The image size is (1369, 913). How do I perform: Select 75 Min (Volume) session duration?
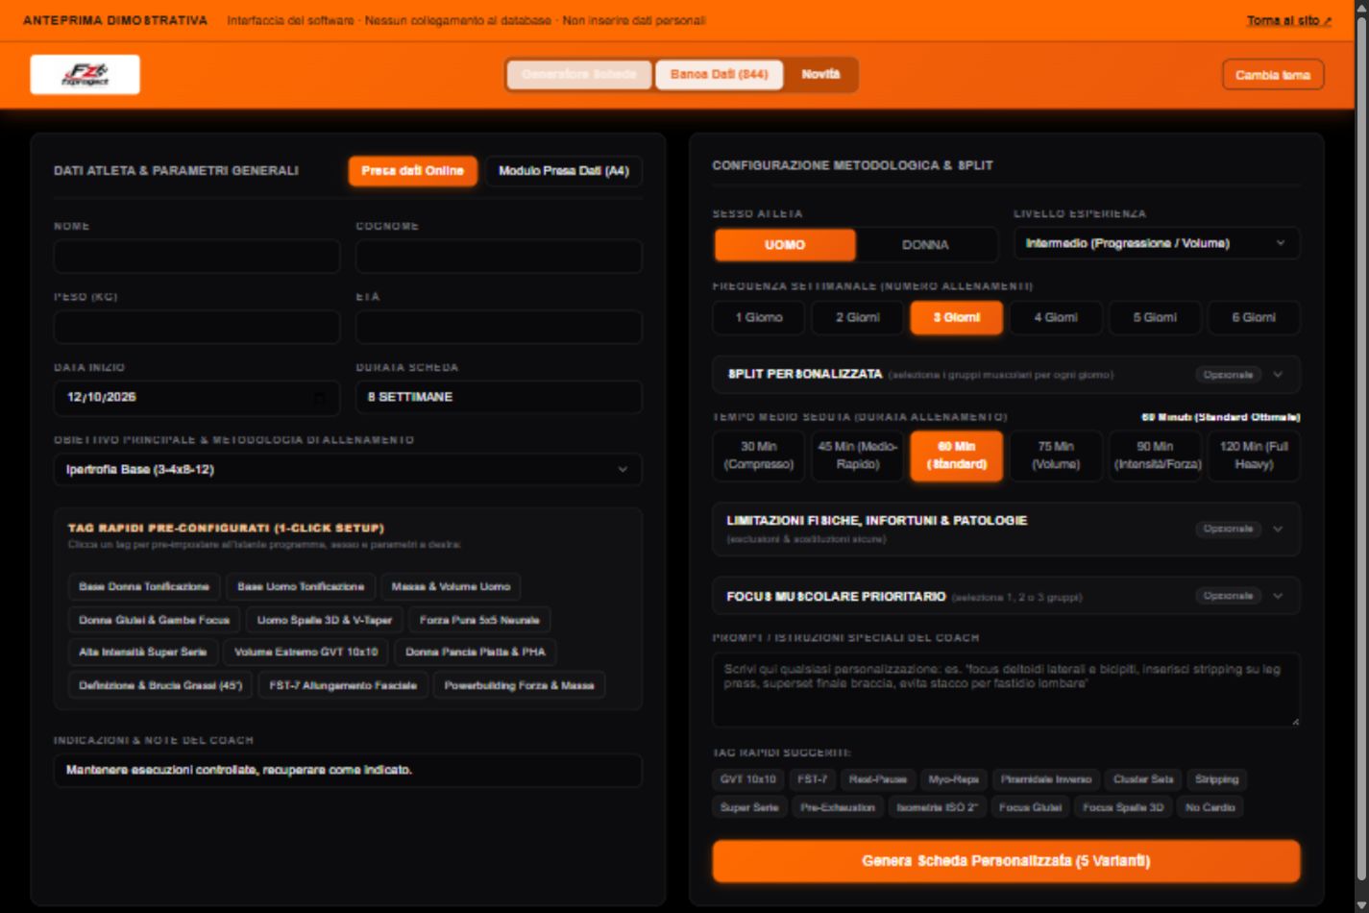tap(1056, 456)
